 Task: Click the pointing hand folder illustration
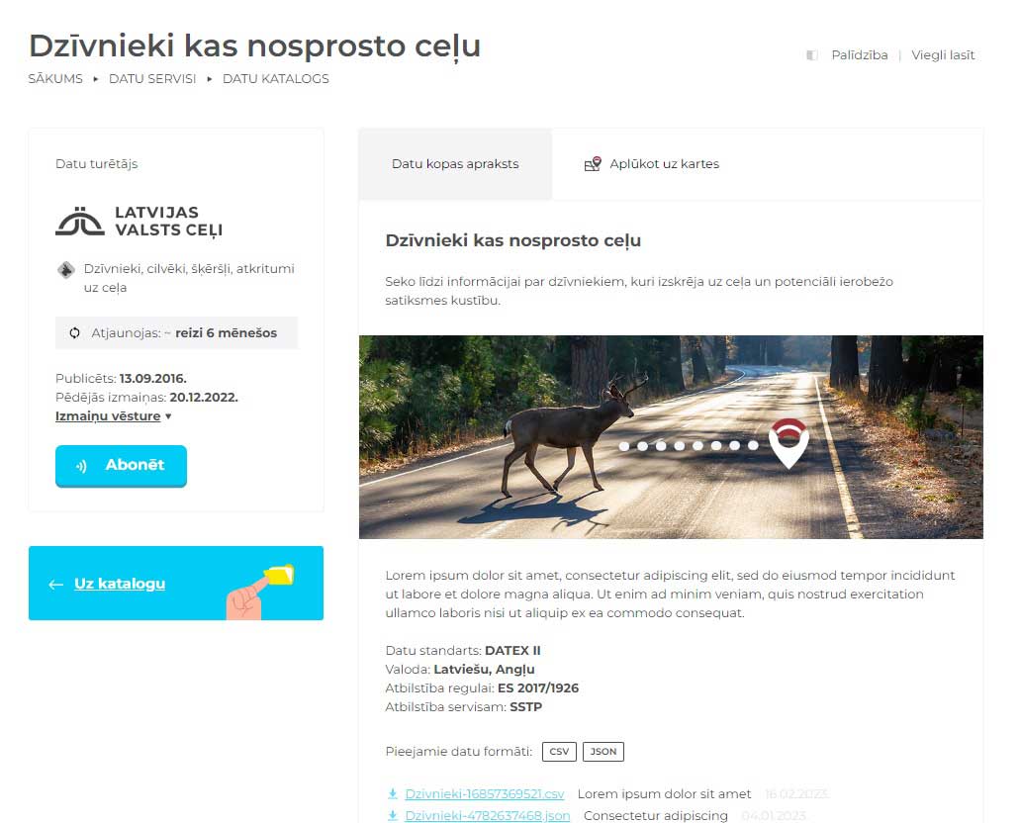click(x=260, y=592)
